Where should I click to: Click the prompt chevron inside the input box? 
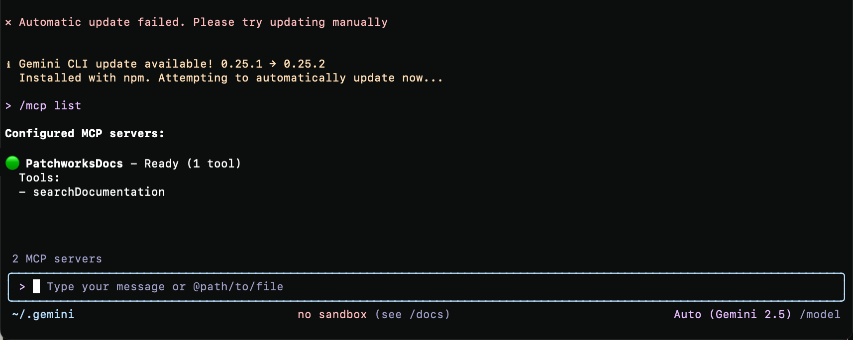(x=22, y=287)
